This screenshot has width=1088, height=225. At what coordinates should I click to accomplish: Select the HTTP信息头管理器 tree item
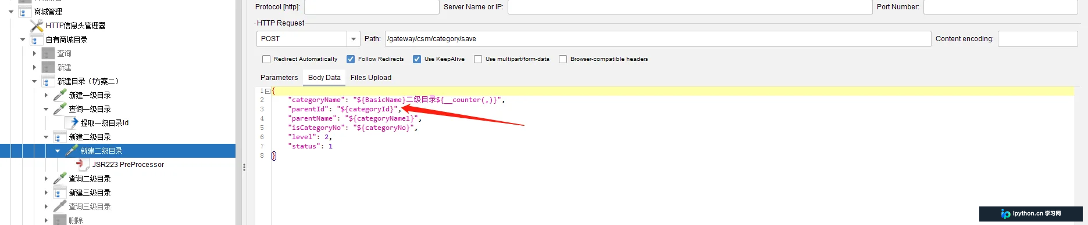76,26
